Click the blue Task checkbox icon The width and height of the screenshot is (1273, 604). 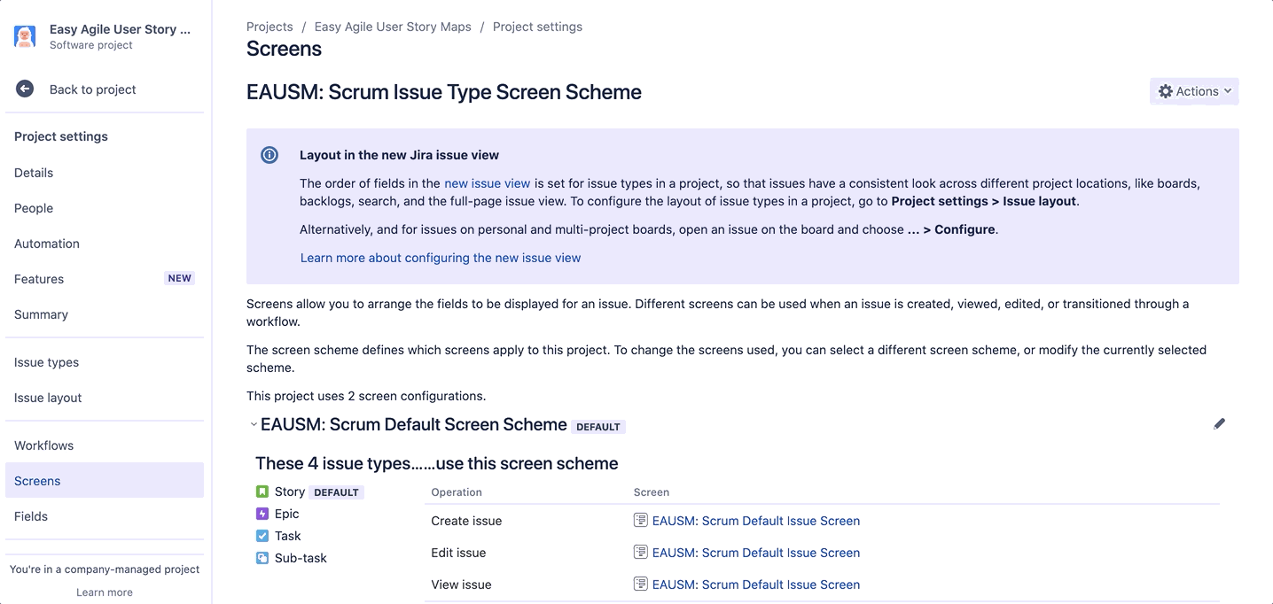[x=262, y=536]
